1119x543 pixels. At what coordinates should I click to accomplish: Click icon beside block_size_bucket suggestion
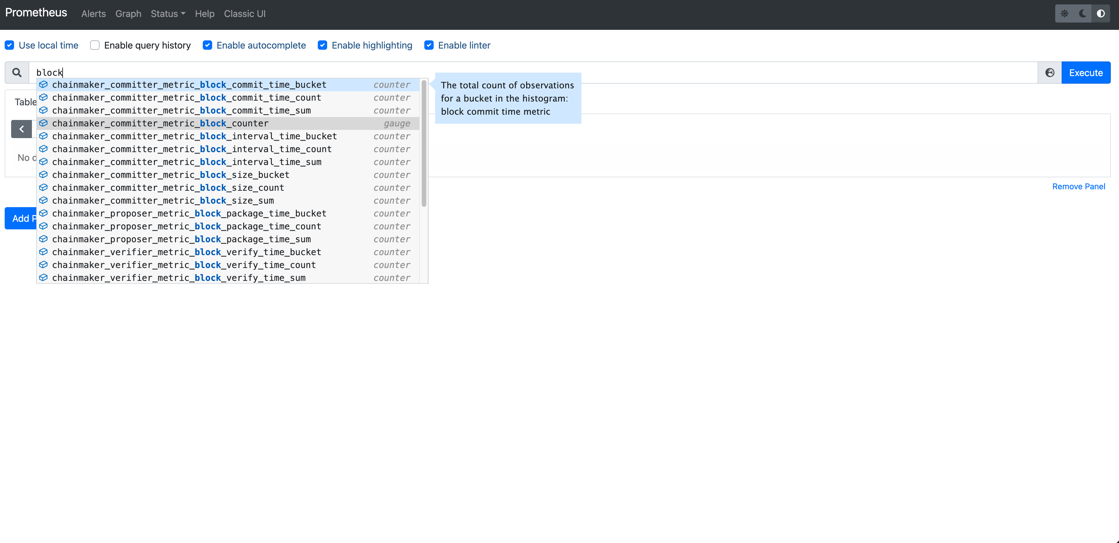(x=43, y=175)
